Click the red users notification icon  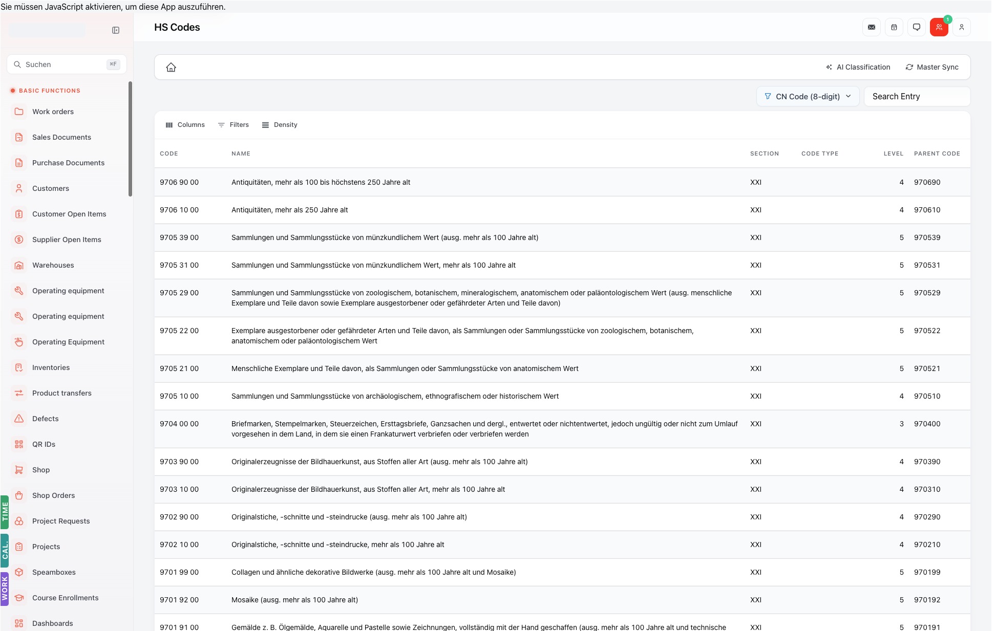(x=939, y=27)
